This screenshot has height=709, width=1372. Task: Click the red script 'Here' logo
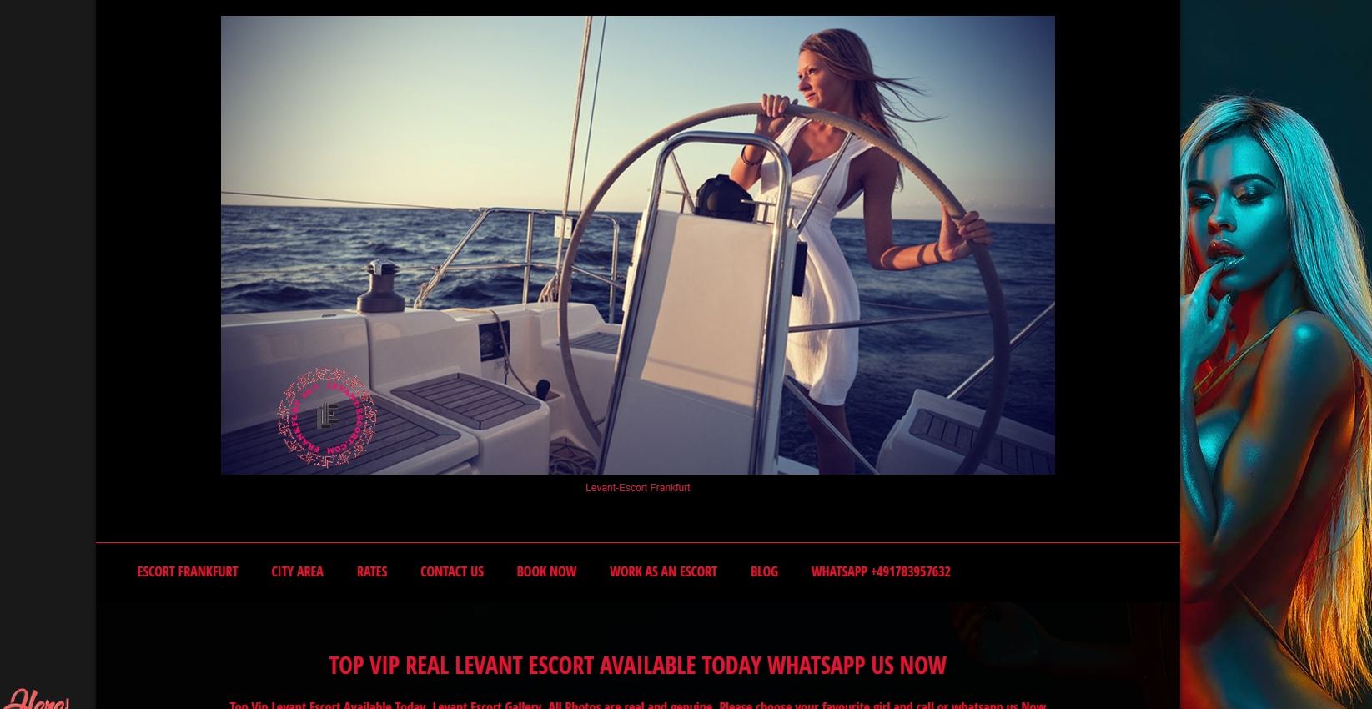[36, 699]
